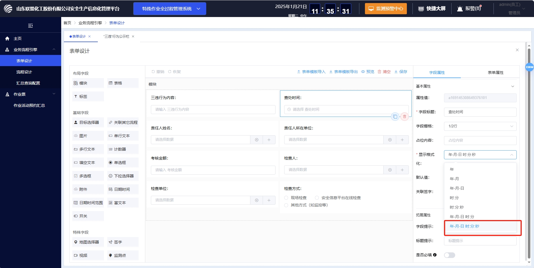The height and width of the screenshot is (268, 534).
Task: Expand the 作业票 menu group
Action: click(x=54, y=94)
